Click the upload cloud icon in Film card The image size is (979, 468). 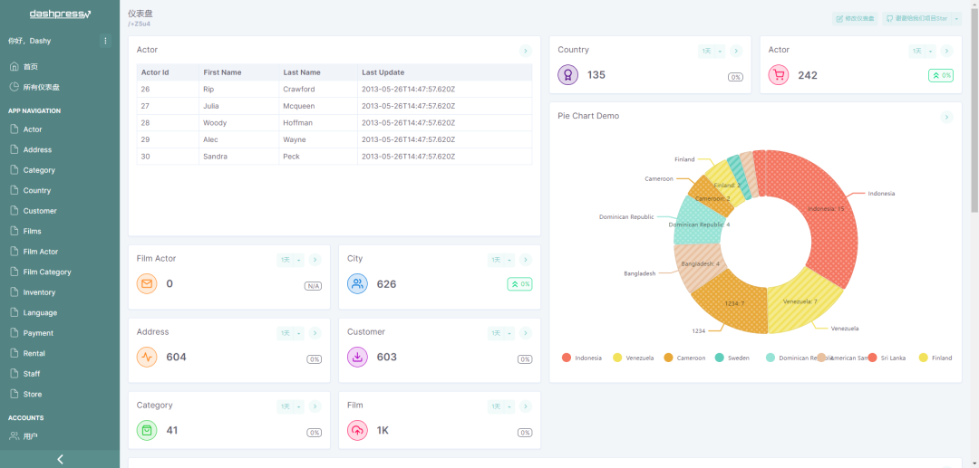click(357, 430)
